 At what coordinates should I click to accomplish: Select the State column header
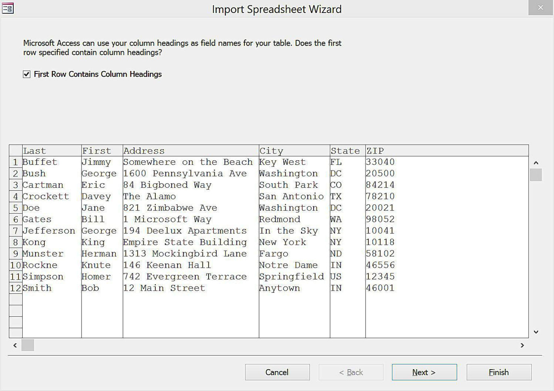[347, 151]
